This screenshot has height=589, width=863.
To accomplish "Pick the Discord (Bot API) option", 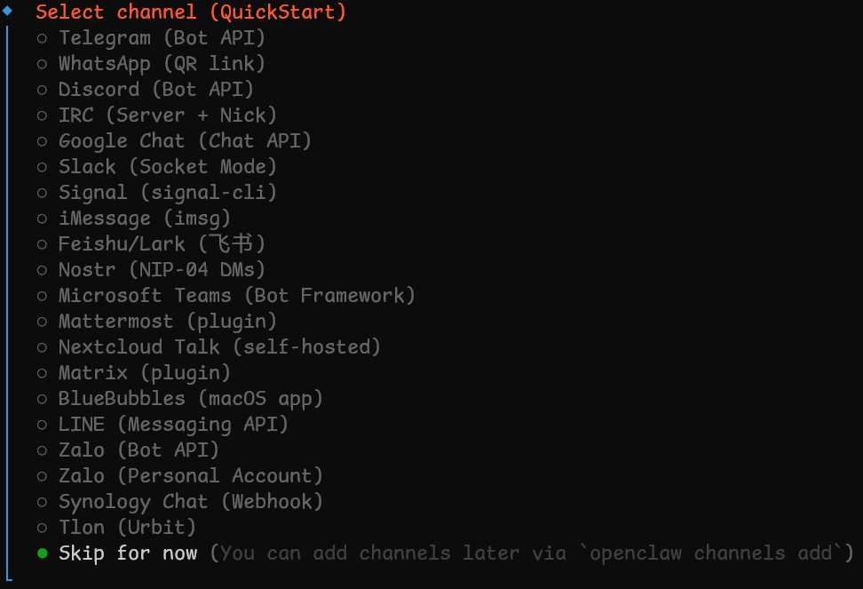I will (x=155, y=90).
